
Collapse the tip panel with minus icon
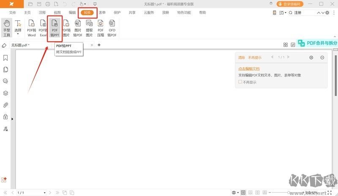pos(322,57)
